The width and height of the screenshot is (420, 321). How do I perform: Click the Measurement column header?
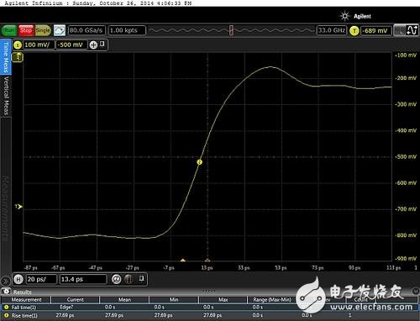pyautogui.click(x=26, y=300)
